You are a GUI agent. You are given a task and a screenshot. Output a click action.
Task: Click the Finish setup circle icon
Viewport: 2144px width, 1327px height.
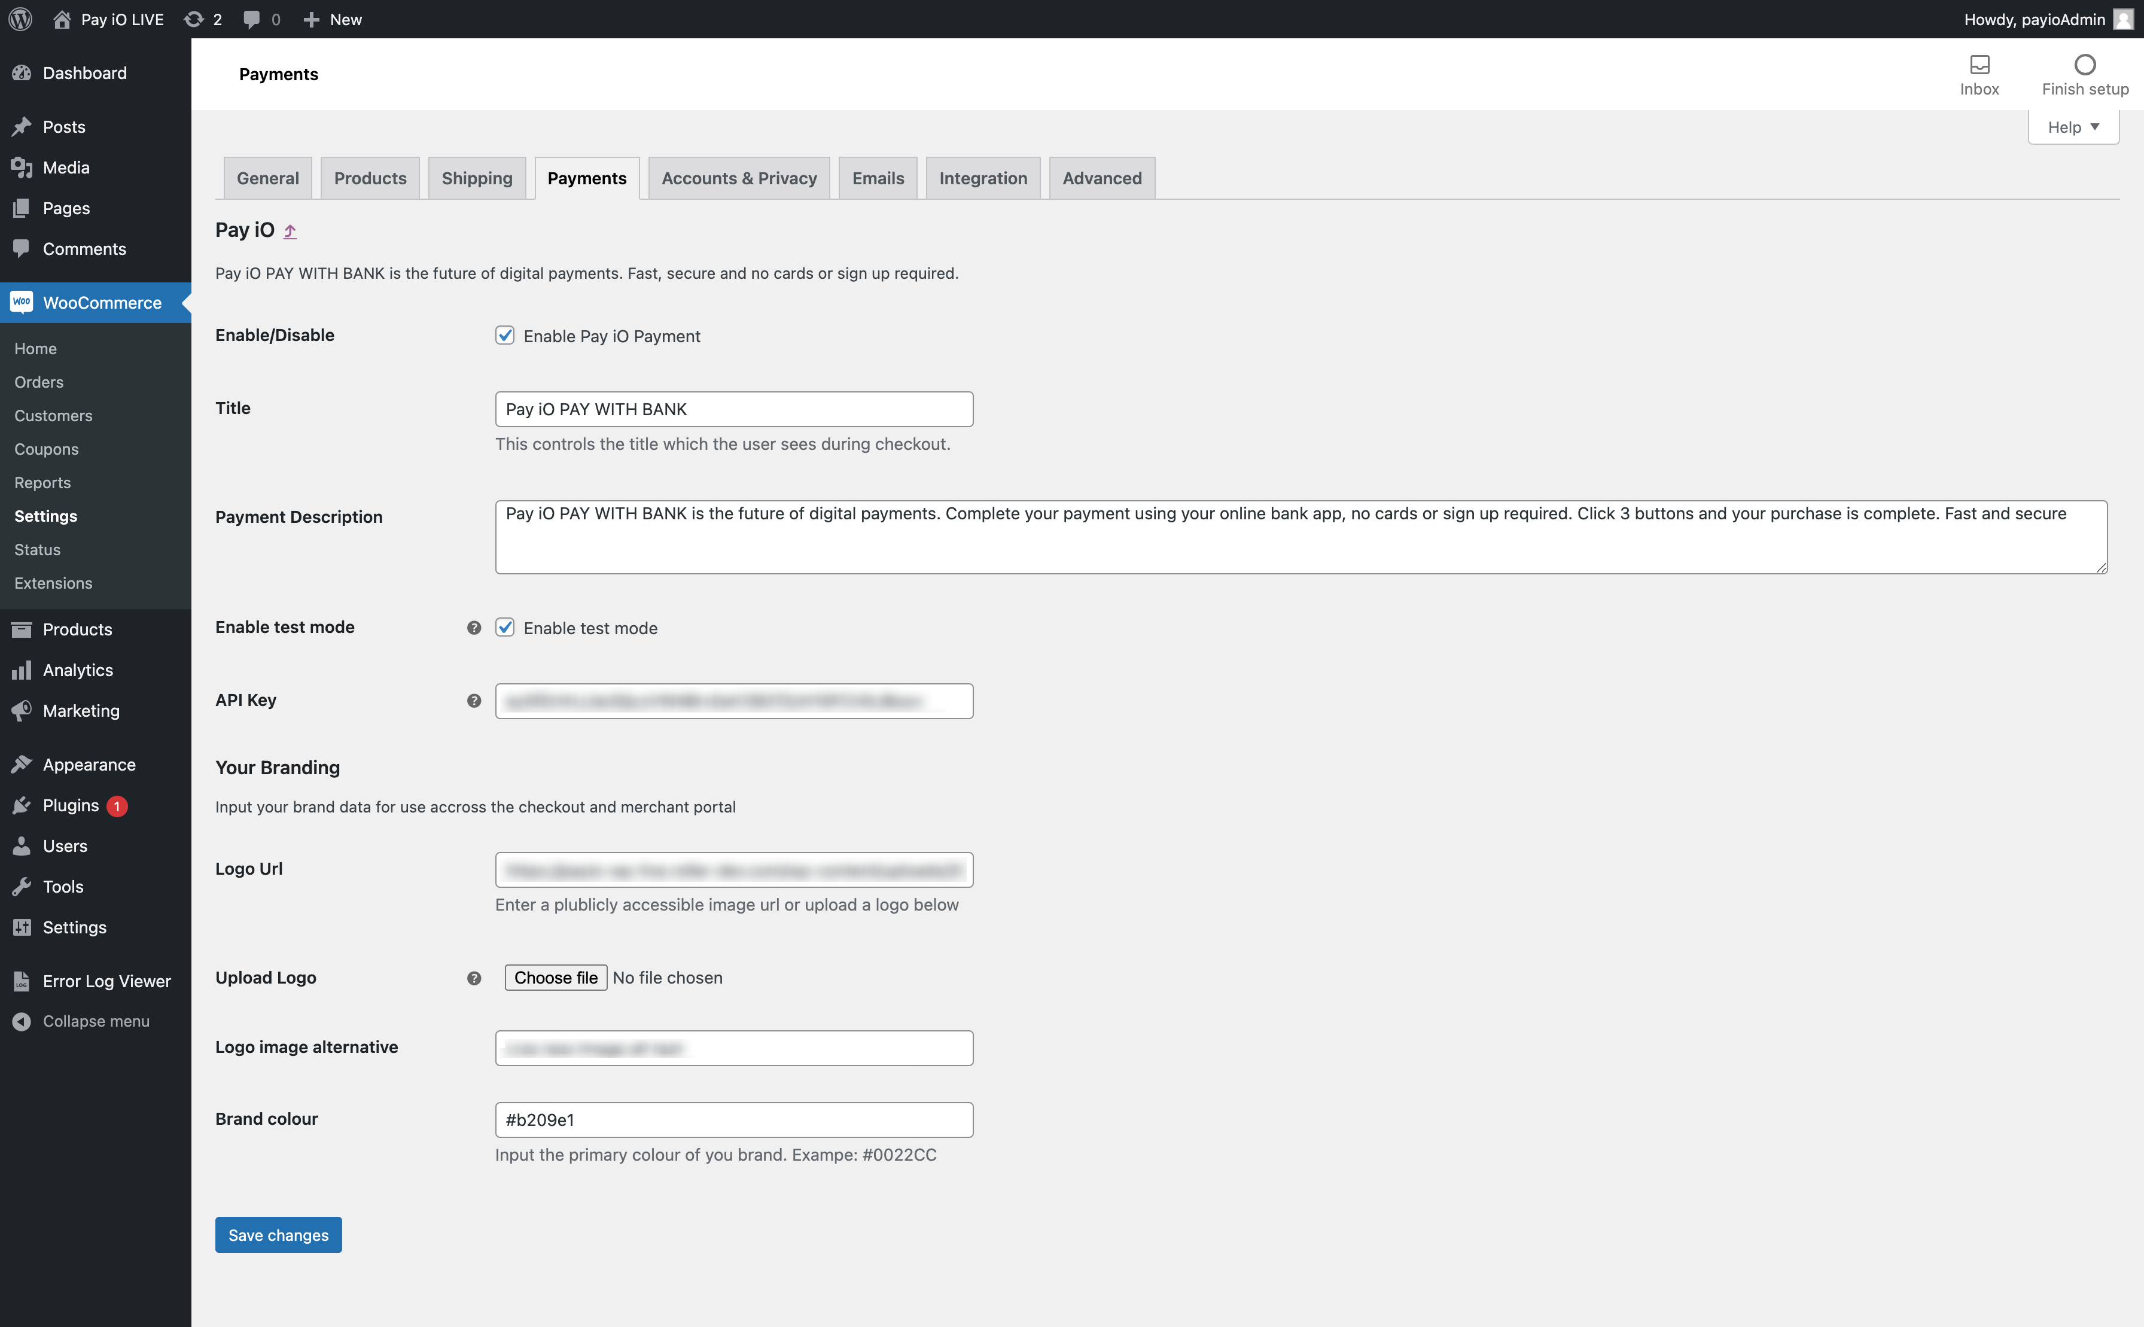(x=2084, y=65)
